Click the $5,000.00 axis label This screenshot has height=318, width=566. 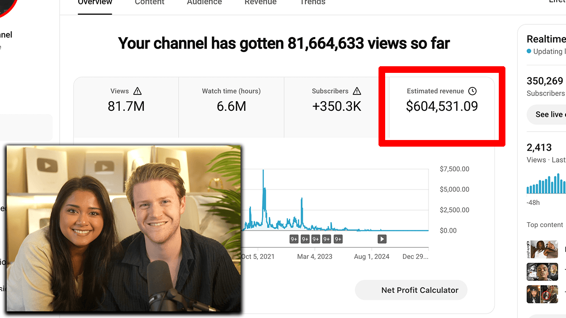(455, 189)
